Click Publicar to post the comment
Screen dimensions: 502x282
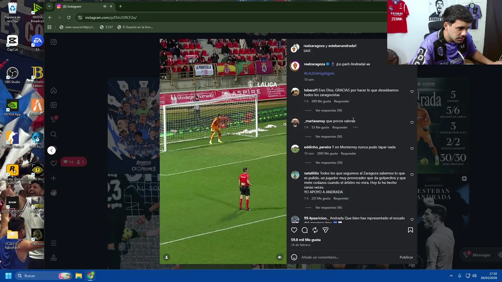[406, 257]
